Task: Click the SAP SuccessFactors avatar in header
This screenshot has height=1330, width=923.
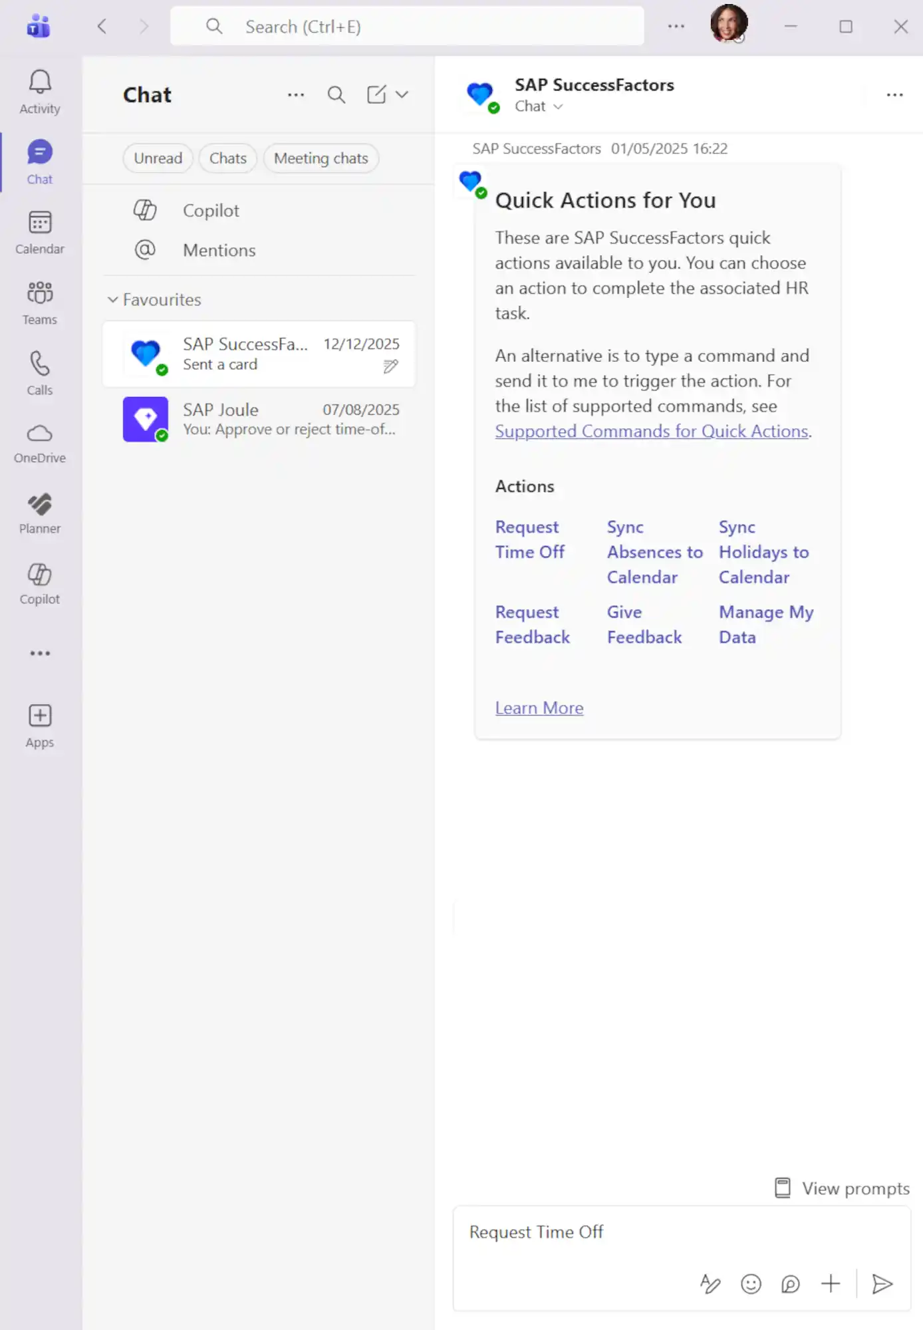Action: [x=481, y=96]
